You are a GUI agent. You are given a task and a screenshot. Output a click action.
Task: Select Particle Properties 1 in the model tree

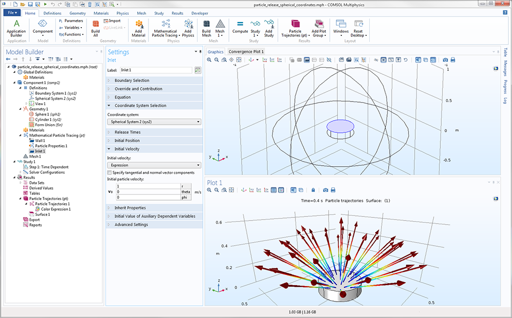click(51, 146)
